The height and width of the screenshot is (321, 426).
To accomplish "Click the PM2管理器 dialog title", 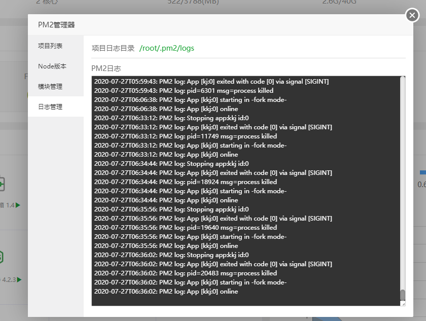I will point(56,25).
